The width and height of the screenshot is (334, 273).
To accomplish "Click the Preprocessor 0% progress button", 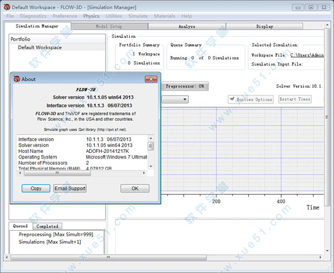I will point(185,86).
